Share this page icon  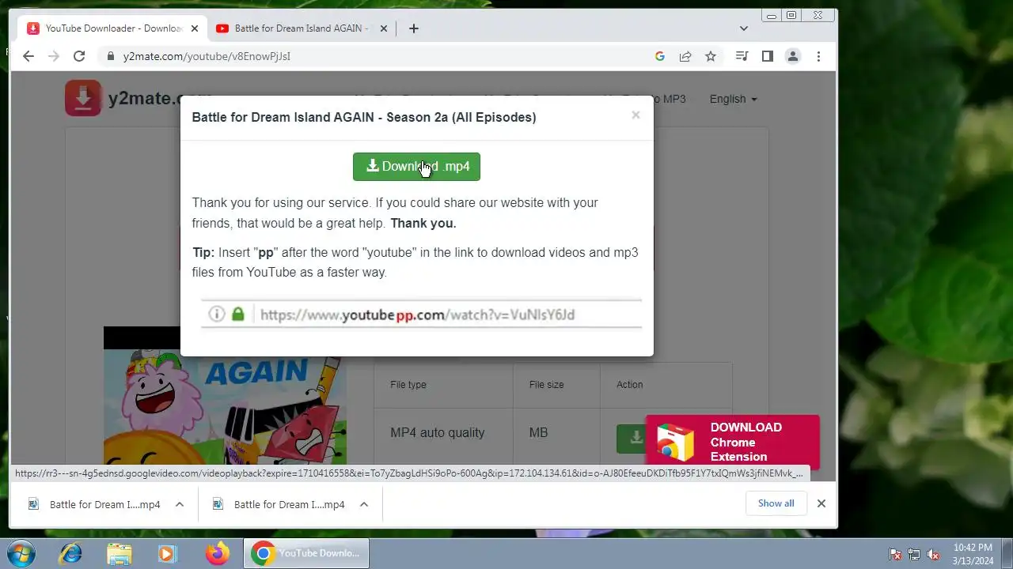(685, 56)
